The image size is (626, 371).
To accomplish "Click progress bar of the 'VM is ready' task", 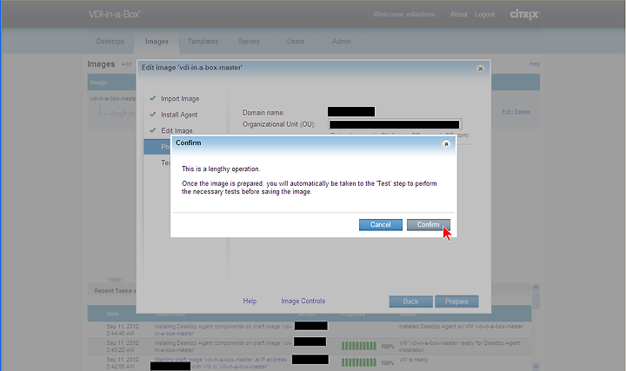I will 359,362.
